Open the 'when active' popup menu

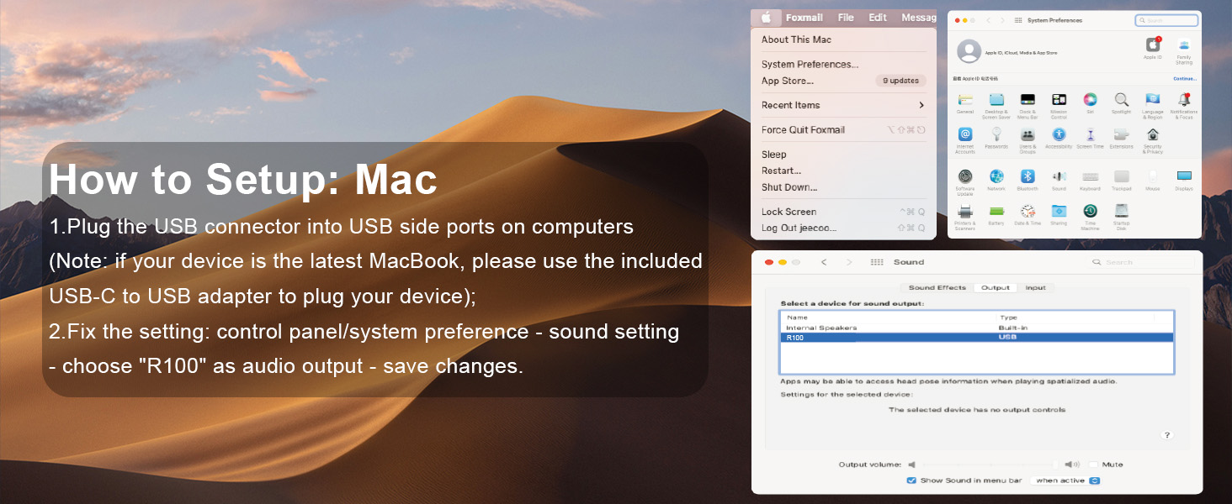[1066, 480]
